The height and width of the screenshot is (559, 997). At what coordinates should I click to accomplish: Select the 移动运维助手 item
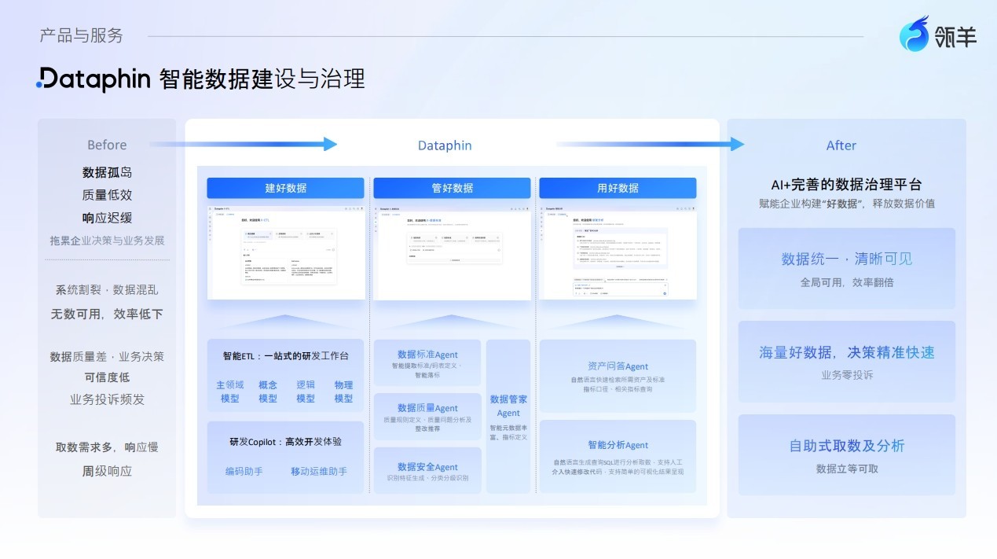[319, 472]
